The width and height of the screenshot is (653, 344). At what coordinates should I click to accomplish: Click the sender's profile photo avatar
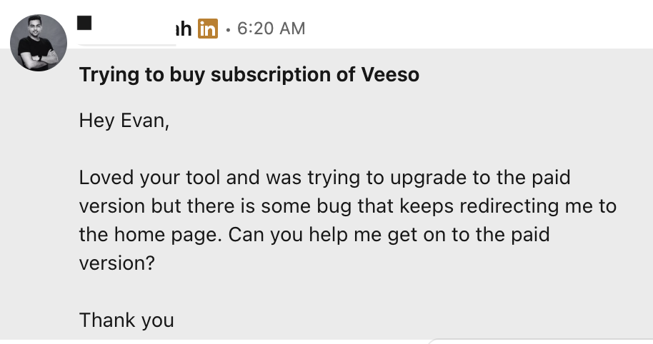point(38,43)
